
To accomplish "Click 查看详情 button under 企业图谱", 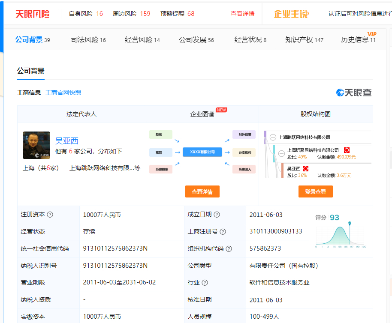I will [202, 191].
